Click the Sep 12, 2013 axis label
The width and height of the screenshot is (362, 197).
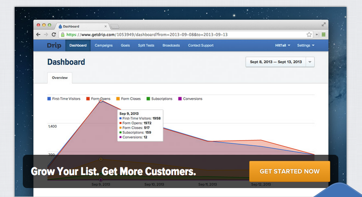pyautogui.click(x=261, y=184)
